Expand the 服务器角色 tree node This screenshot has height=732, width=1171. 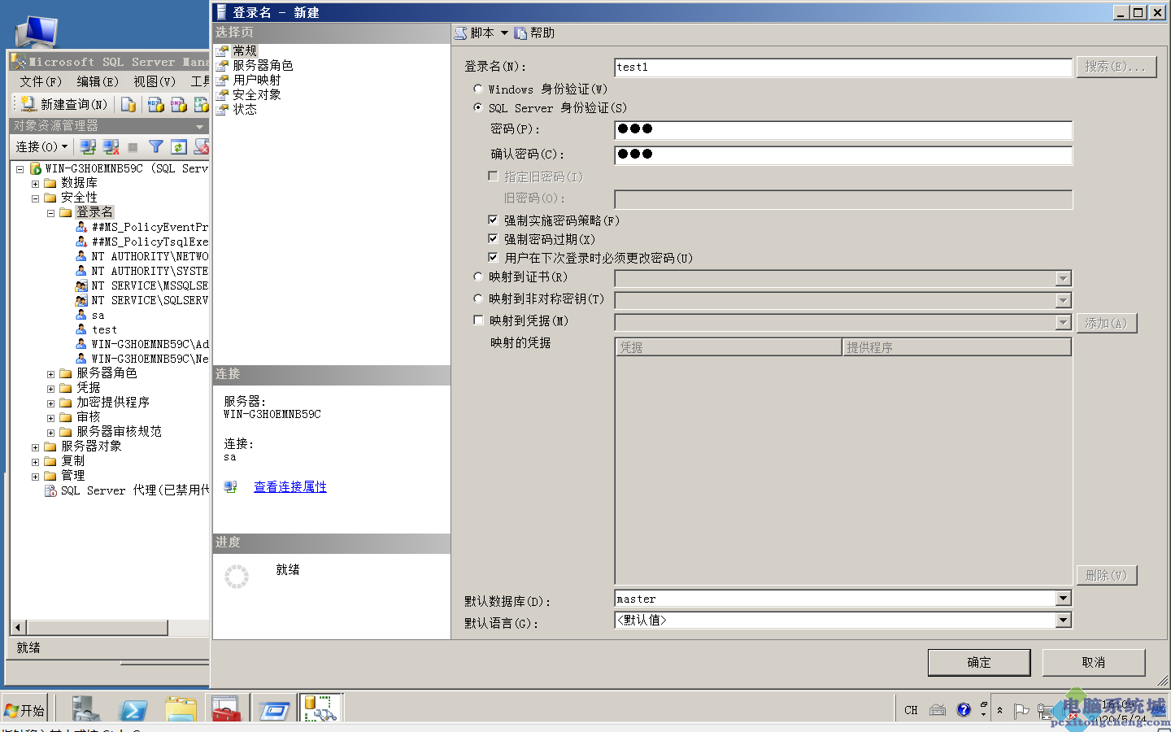click(x=50, y=374)
